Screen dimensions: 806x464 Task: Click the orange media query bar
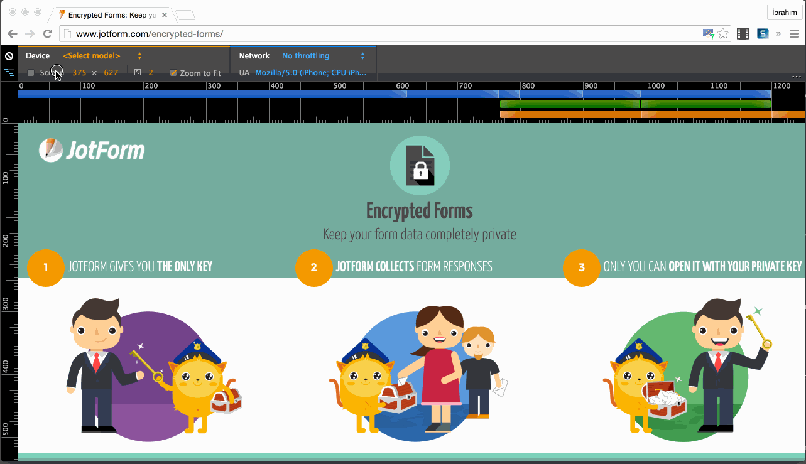[653, 114]
